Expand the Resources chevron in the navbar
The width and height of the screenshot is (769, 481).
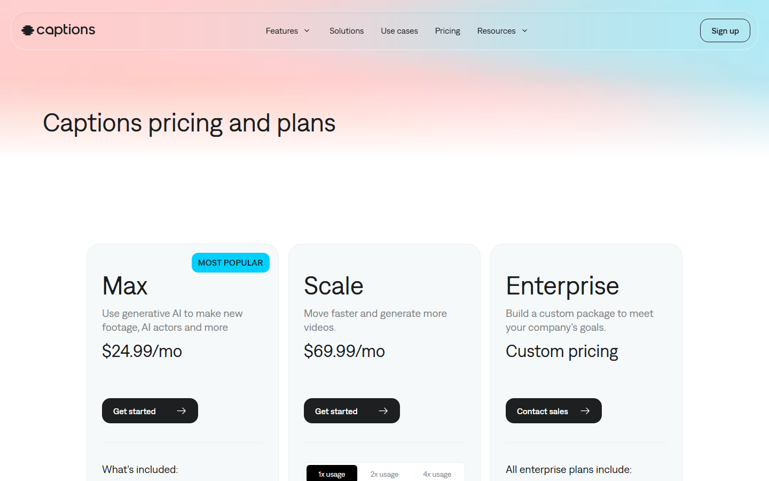click(524, 31)
